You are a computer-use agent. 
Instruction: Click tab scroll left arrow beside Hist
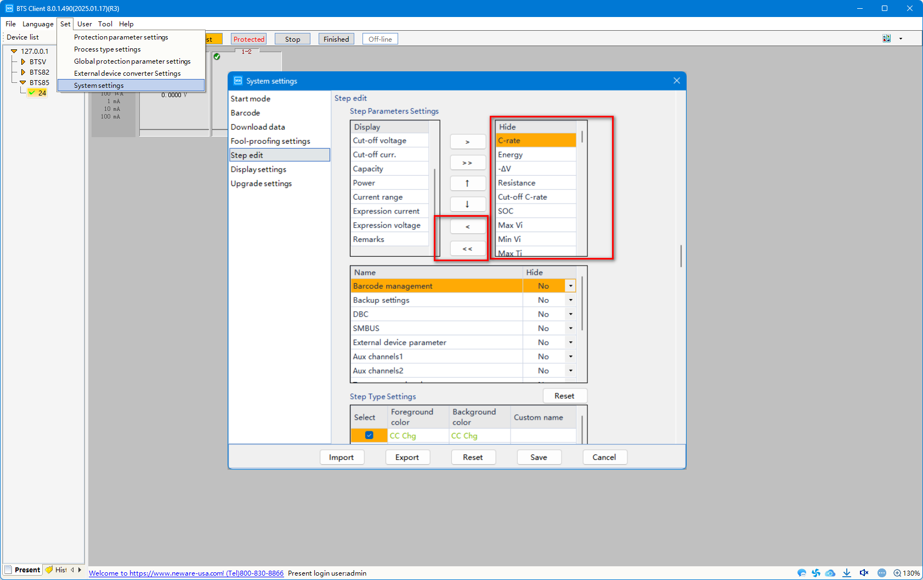click(72, 570)
